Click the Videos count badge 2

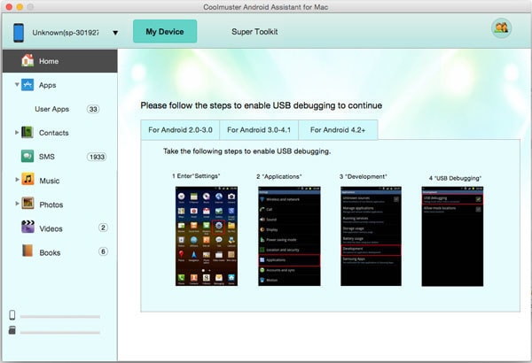(x=103, y=228)
